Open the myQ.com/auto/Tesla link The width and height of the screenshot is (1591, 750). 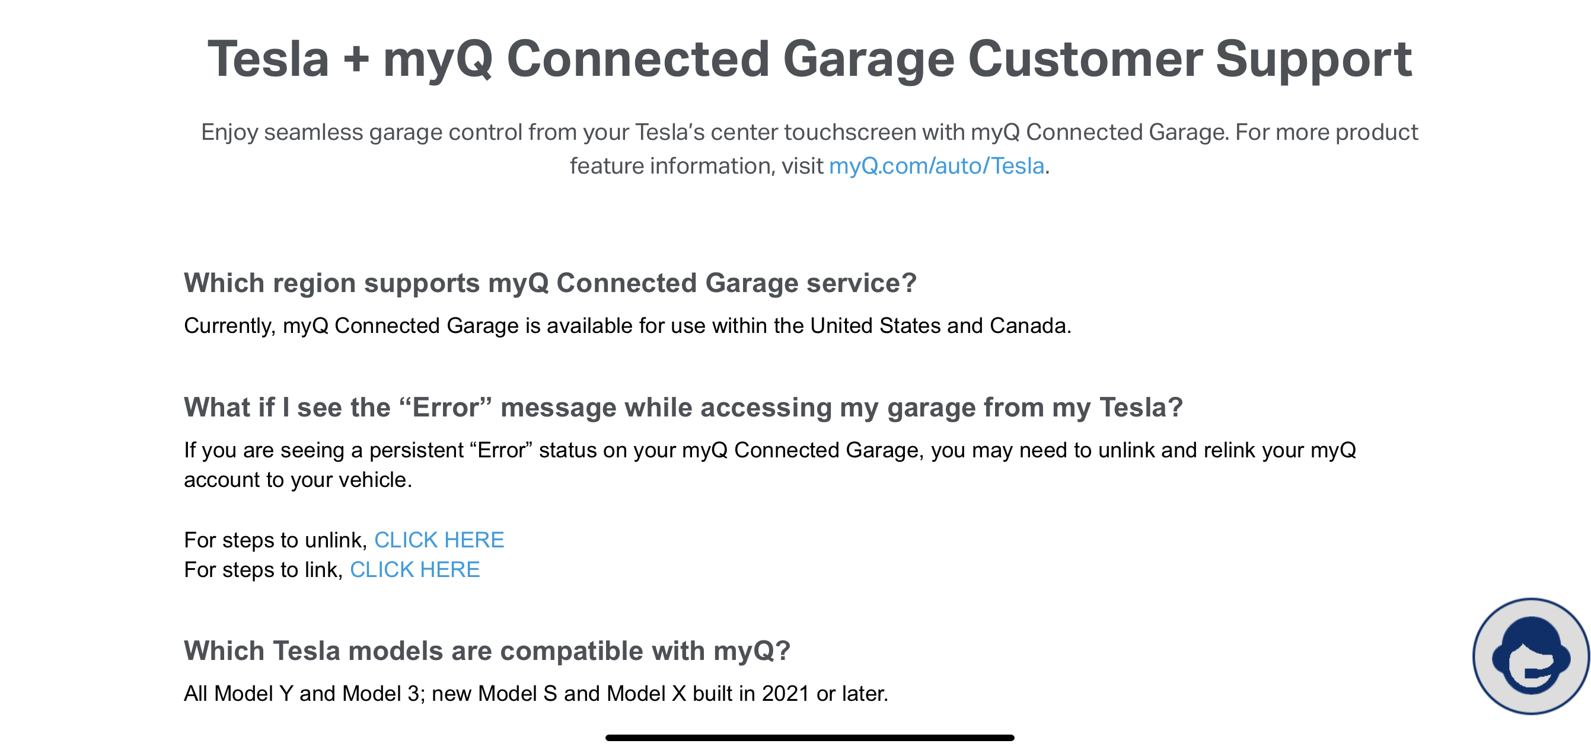(936, 166)
